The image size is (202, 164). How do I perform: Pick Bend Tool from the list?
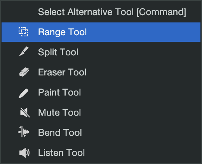click(x=101, y=133)
